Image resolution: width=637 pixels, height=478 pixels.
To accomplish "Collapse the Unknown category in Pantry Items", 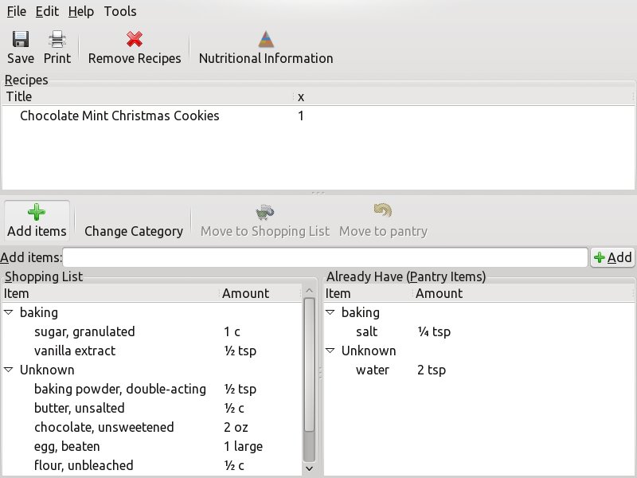I will pos(330,351).
